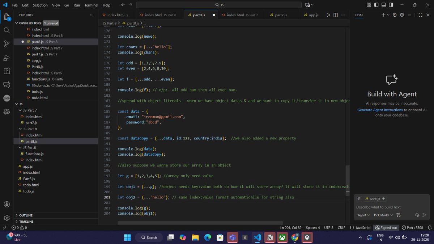Open File Explorer from taskbar
Screen dimensions: 434x244
click(x=195, y=237)
